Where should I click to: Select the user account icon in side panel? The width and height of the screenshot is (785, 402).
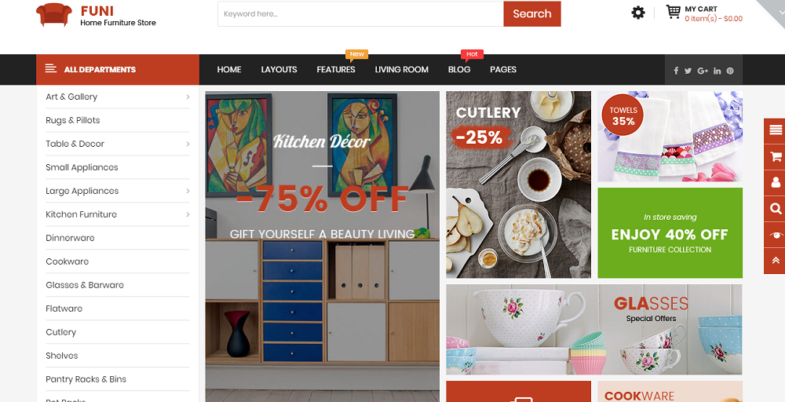(776, 182)
